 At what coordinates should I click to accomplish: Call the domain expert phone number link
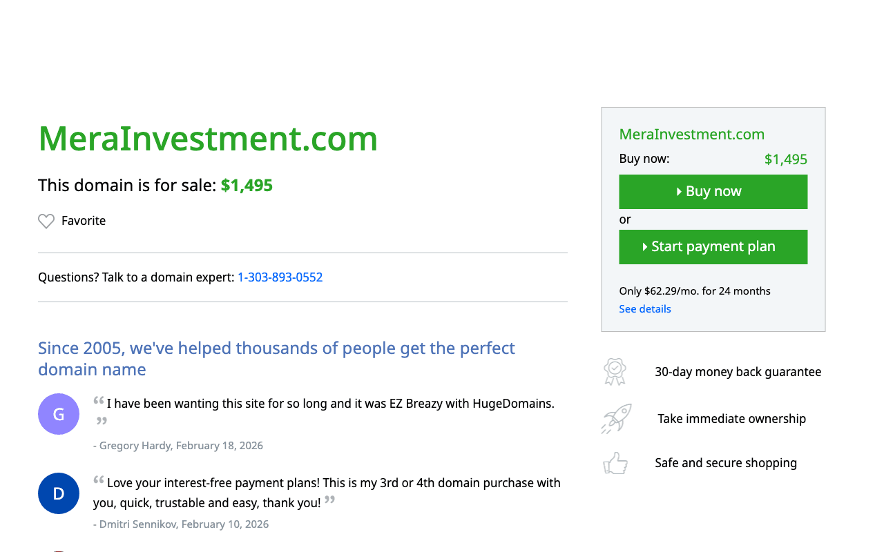coord(280,277)
